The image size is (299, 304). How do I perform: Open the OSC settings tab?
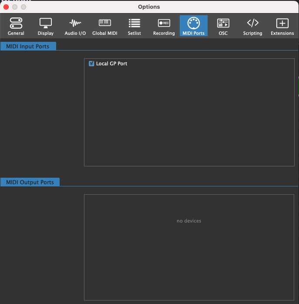point(223,26)
